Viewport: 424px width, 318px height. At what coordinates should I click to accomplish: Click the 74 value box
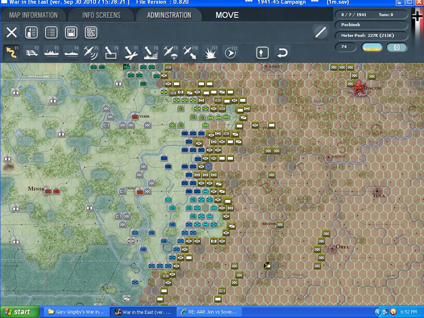coord(345,47)
